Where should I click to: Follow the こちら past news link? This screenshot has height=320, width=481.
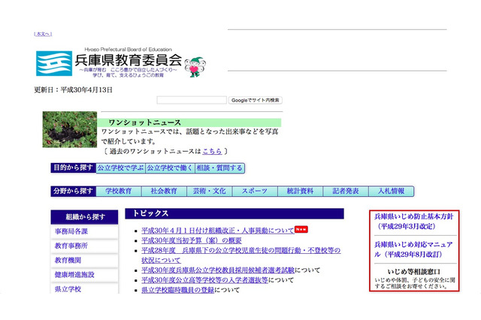point(212,151)
